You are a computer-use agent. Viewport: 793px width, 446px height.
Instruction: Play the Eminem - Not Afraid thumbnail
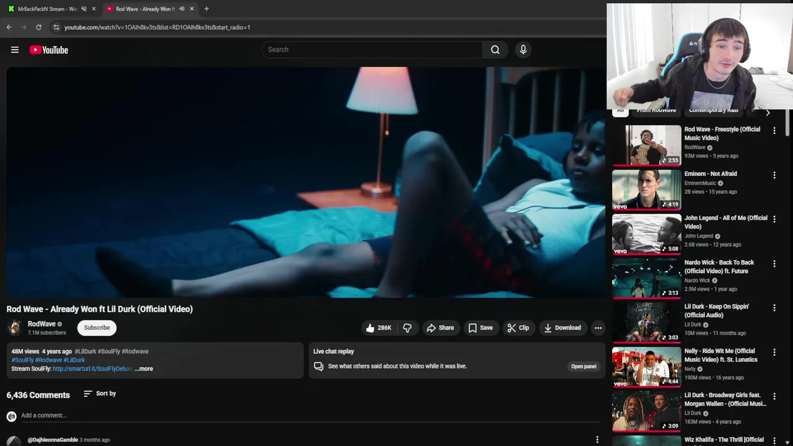click(x=646, y=190)
